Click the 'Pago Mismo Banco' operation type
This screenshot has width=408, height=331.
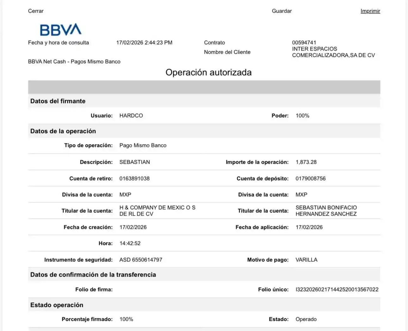coord(143,145)
